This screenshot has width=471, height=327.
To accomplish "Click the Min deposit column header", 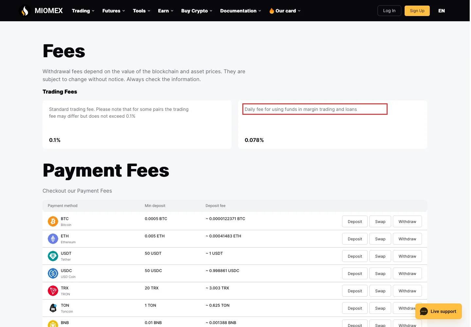I will coord(155,206).
